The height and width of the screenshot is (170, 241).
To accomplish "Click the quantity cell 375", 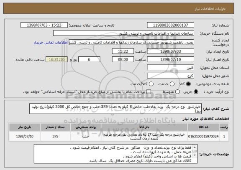I will (55, 137).
